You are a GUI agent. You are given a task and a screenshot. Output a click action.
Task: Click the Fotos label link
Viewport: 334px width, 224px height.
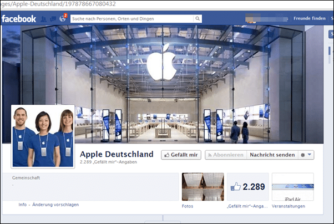pos(188,206)
